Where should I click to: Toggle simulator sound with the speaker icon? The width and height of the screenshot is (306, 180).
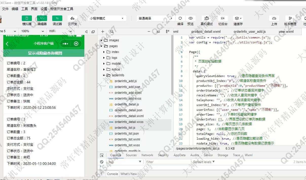click(86, 31)
